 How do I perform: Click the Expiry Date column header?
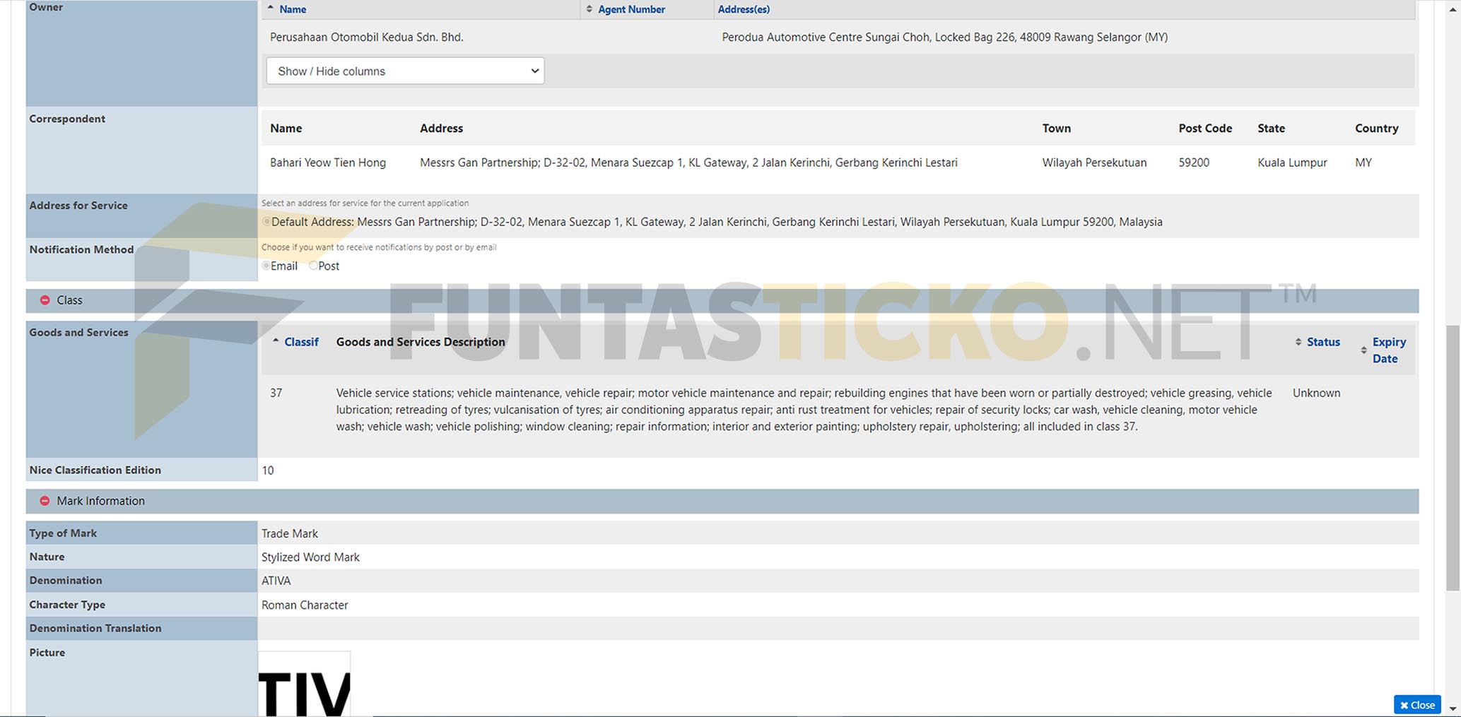(x=1389, y=350)
